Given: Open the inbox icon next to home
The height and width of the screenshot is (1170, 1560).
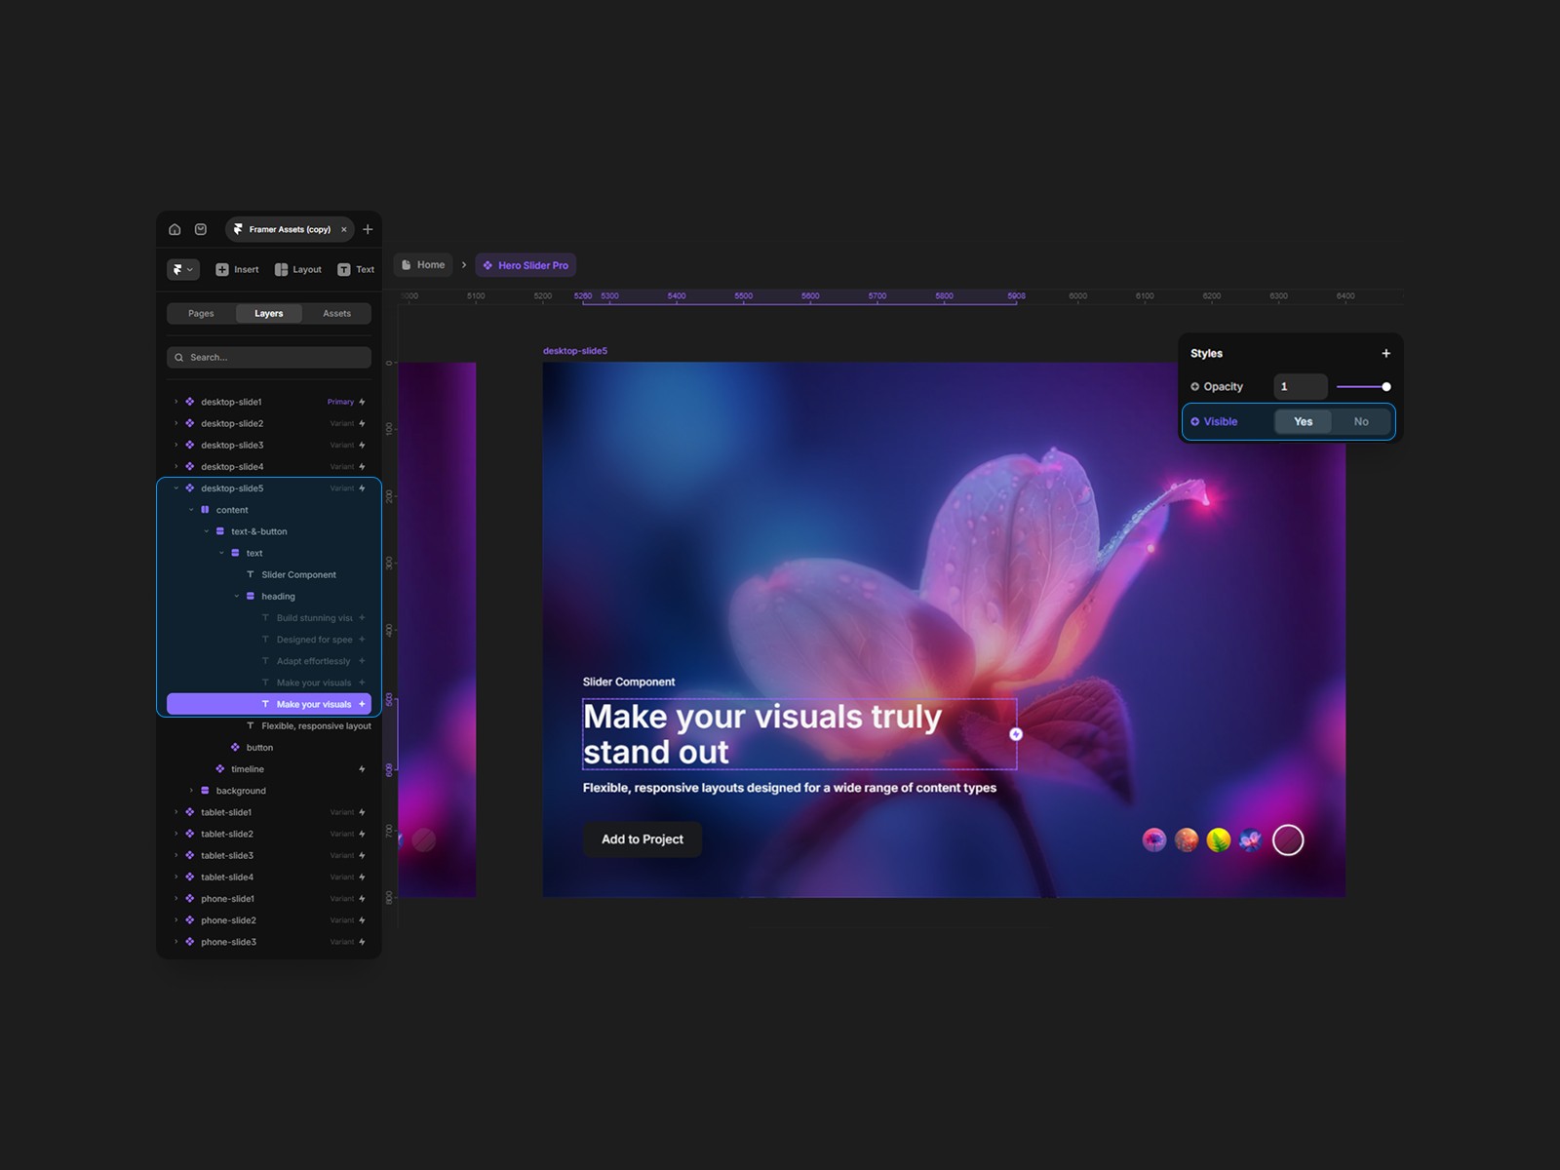Looking at the screenshot, I should 201,229.
